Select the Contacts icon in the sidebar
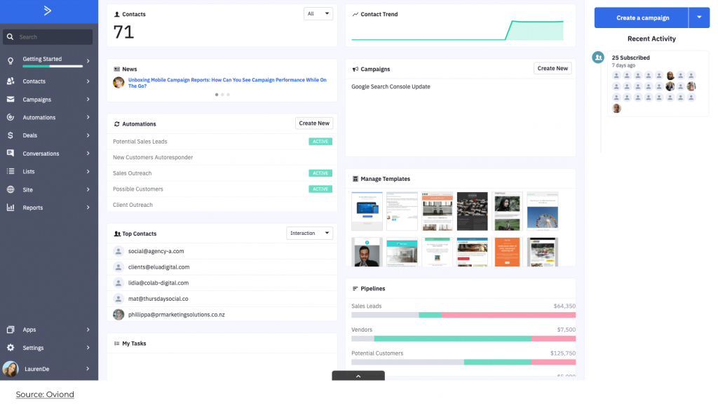 [x=12, y=81]
